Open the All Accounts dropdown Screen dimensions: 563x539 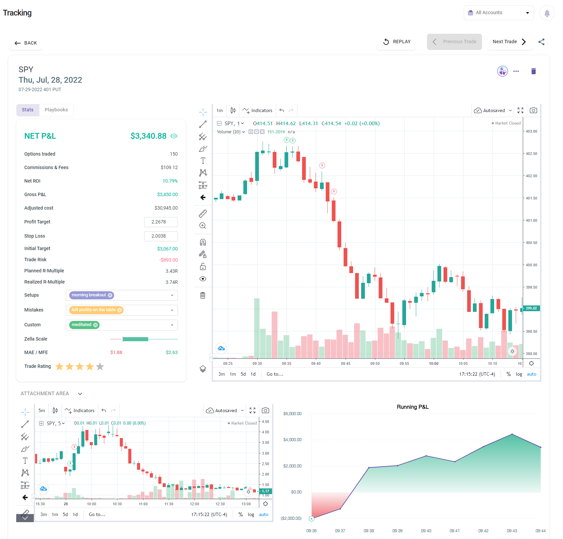click(499, 12)
